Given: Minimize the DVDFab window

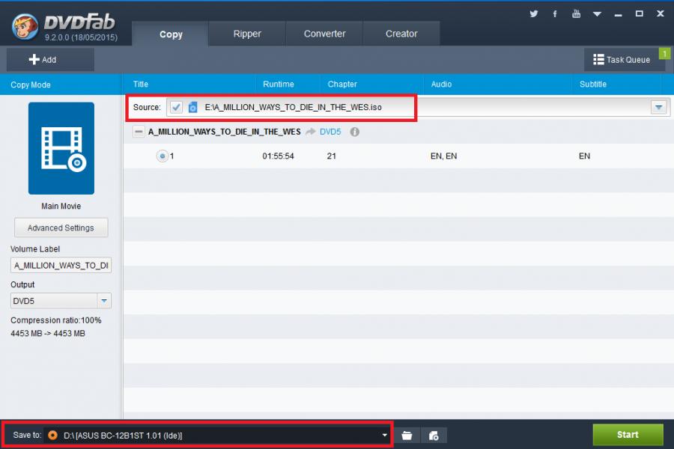Looking at the screenshot, I should click(x=618, y=14).
